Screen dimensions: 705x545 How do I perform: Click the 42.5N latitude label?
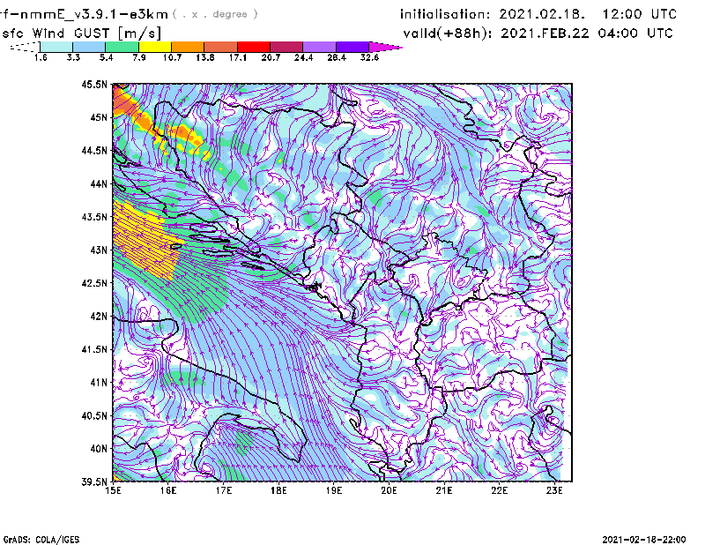pos(94,283)
